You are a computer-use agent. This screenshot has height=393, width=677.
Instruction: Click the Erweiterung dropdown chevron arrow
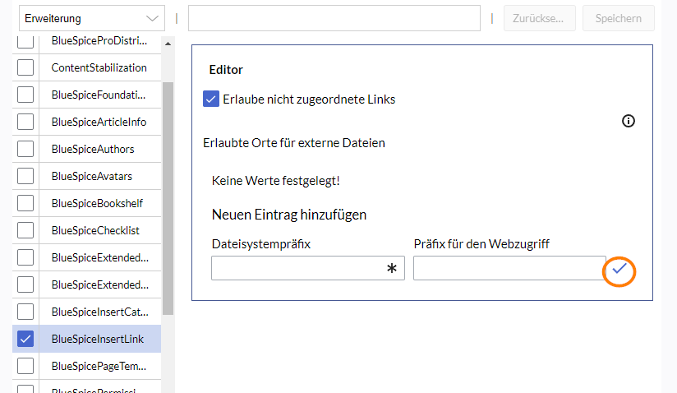152,18
